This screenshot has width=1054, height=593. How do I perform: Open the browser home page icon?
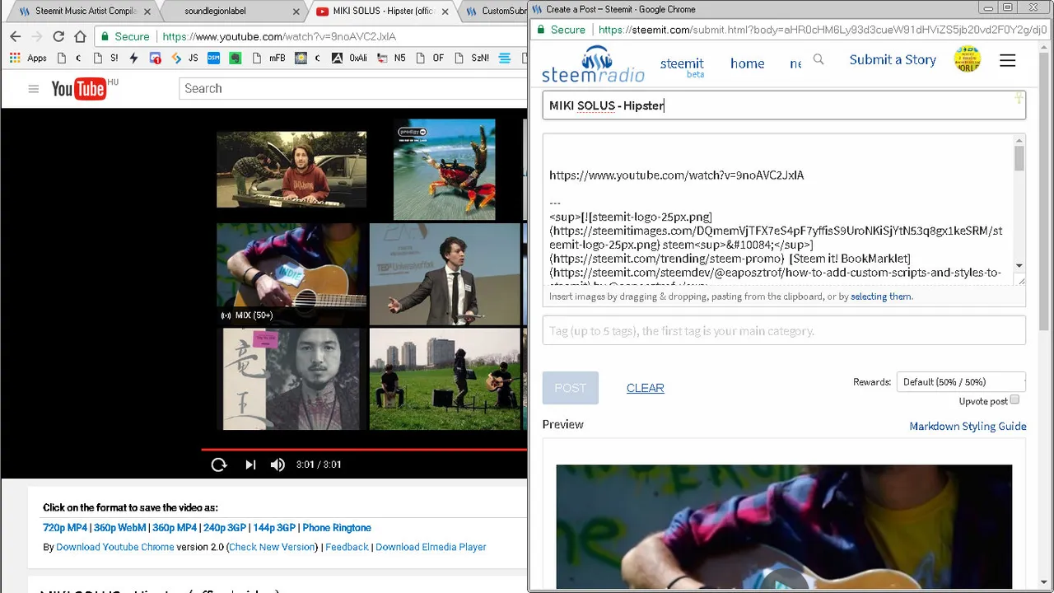(80, 36)
